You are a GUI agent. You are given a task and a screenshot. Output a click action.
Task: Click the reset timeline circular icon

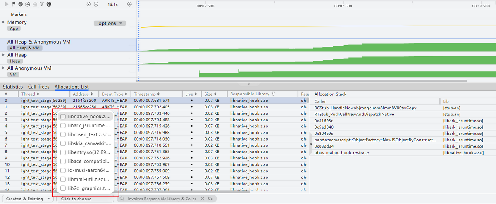tap(89, 4)
